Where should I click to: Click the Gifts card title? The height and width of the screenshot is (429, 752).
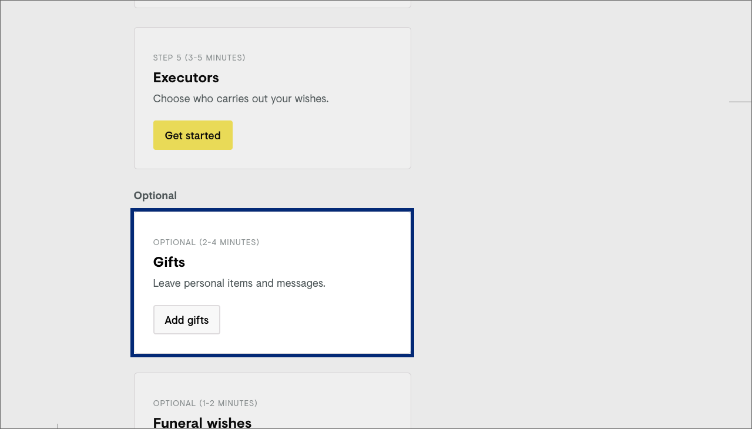pos(169,262)
